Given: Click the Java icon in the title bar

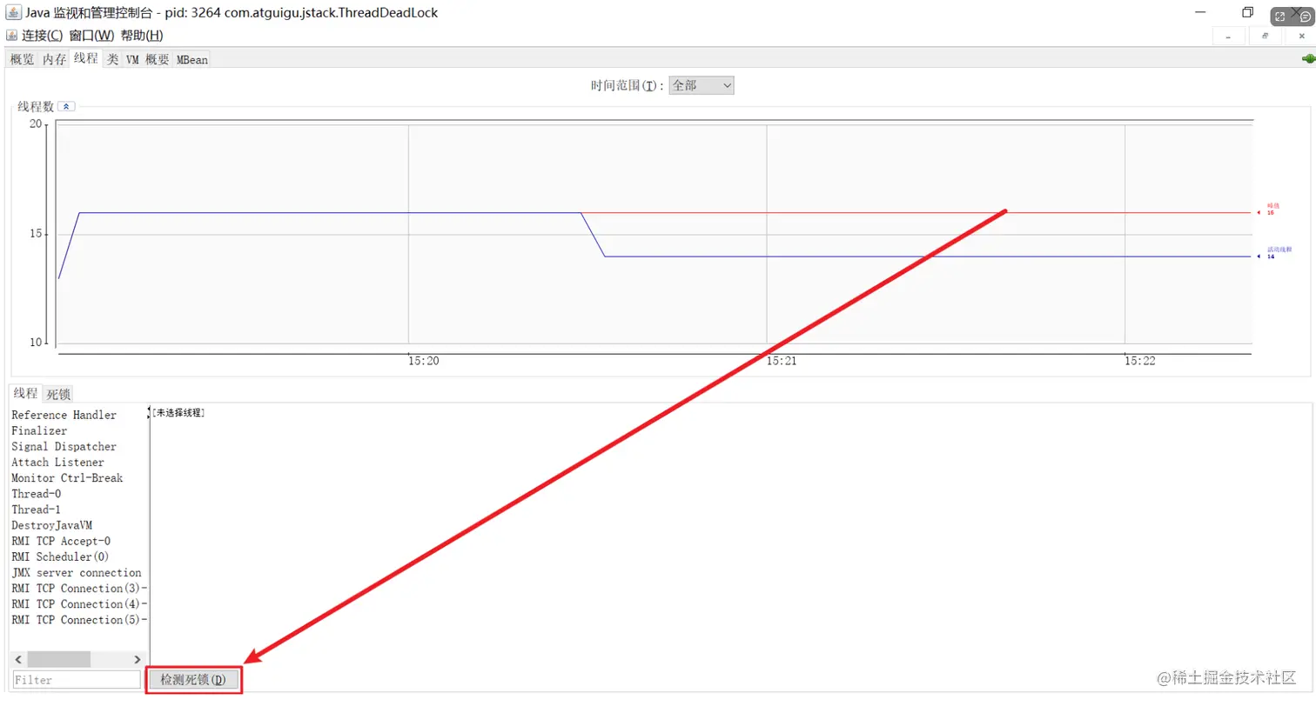Looking at the screenshot, I should (14, 12).
